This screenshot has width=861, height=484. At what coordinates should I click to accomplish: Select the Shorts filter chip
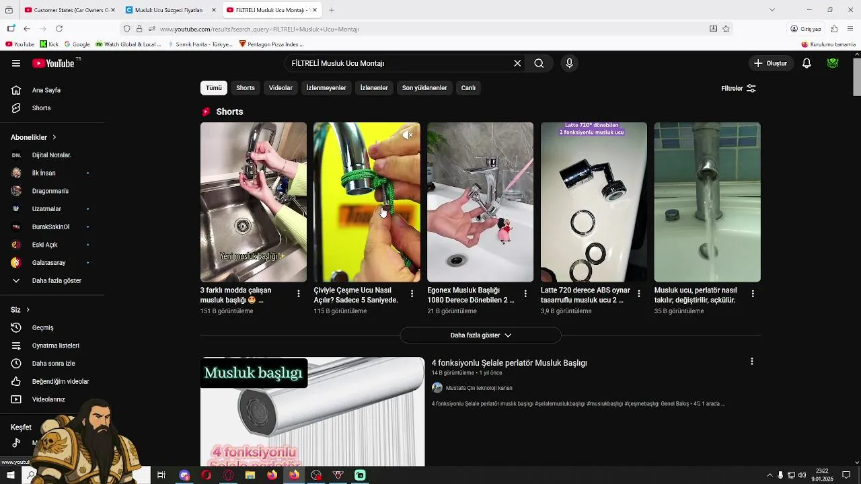click(x=246, y=88)
